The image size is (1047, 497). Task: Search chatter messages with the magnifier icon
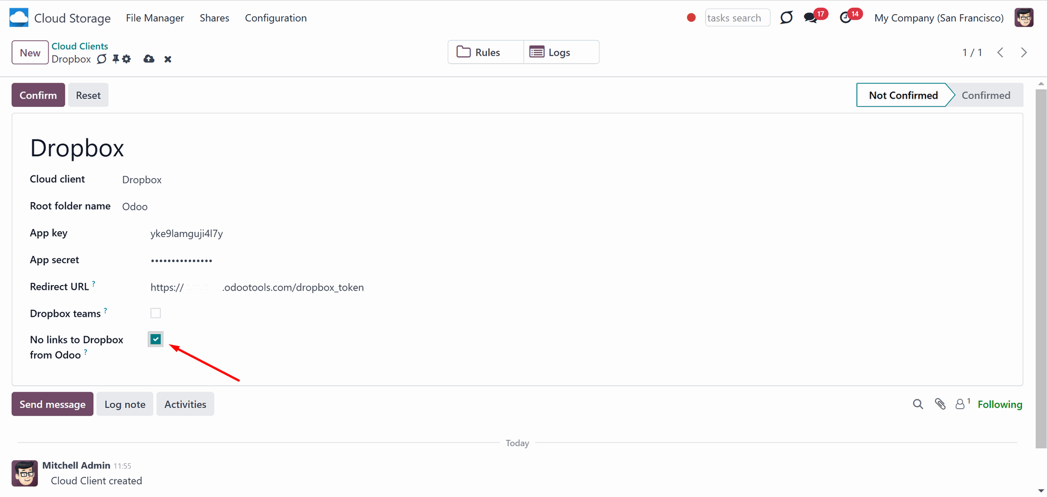click(x=918, y=404)
